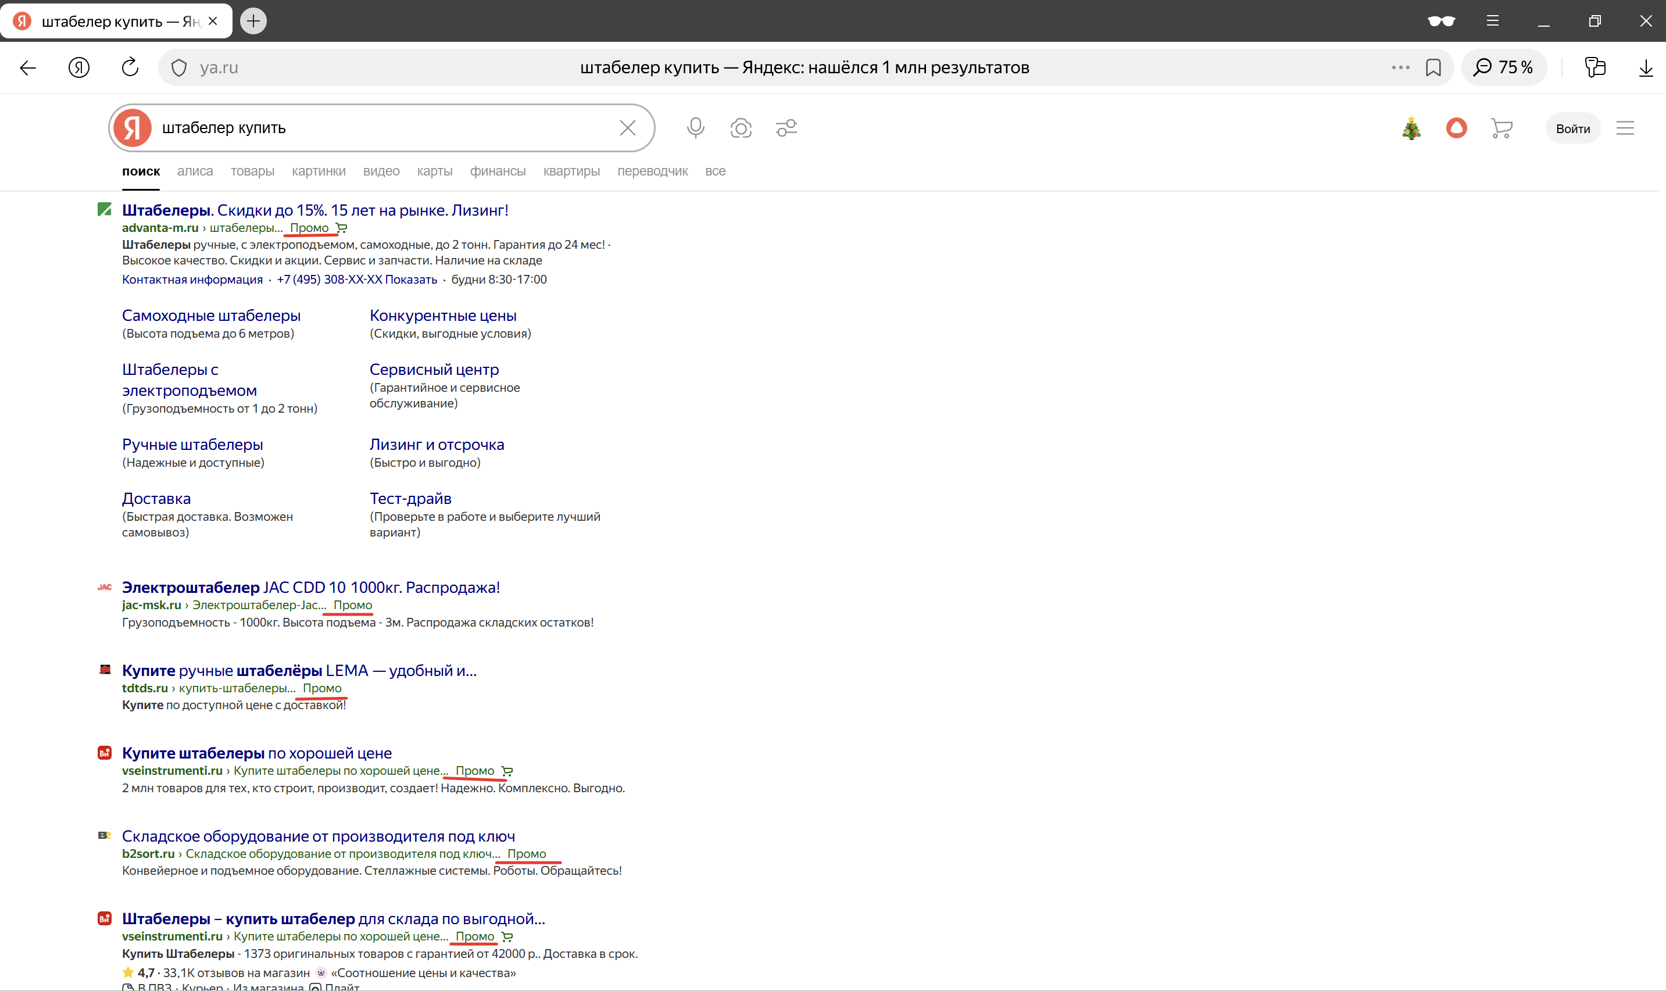Open three-dots page menu in address bar
Image resolution: width=1666 pixels, height=991 pixels.
click(x=1400, y=67)
